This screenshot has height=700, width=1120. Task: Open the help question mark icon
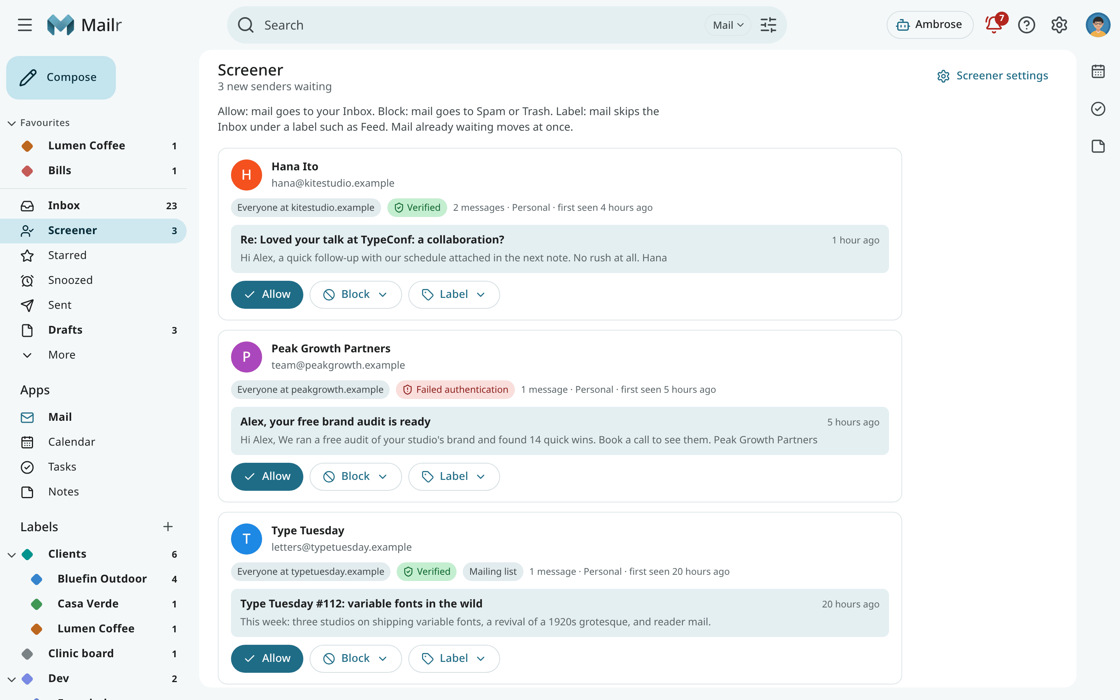pyautogui.click(x=1027, y=25)
